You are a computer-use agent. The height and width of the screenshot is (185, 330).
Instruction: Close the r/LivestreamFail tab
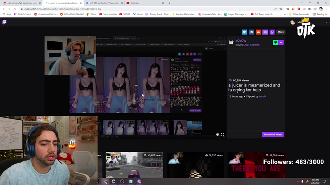[40, 3]
